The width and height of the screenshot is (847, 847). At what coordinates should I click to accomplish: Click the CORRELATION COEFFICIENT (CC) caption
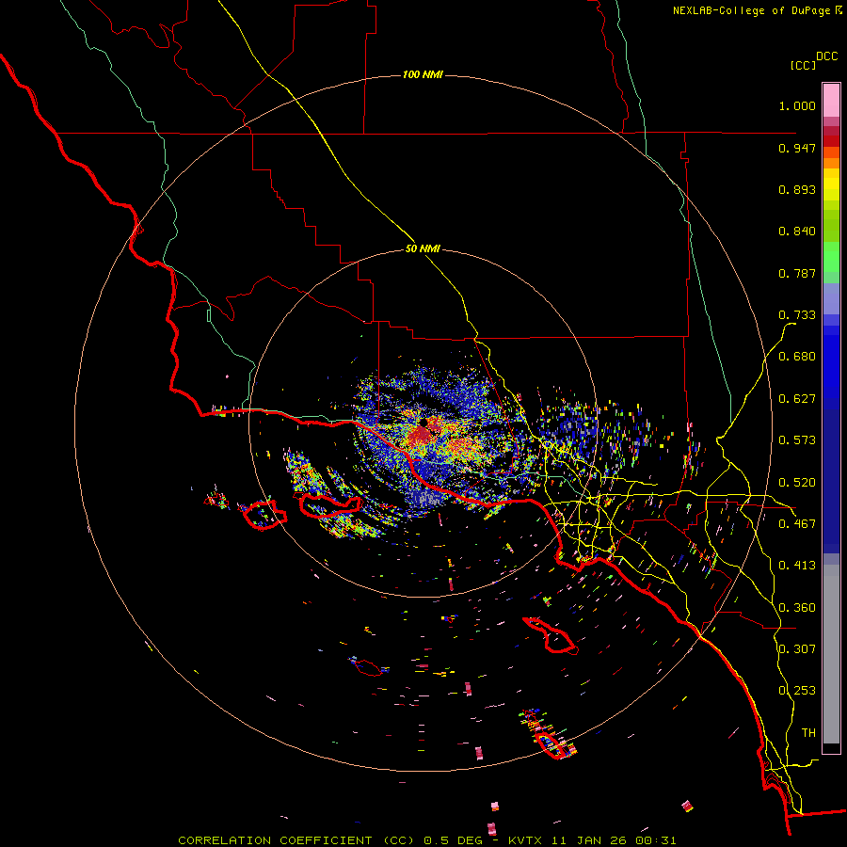(x=296, y=840)
